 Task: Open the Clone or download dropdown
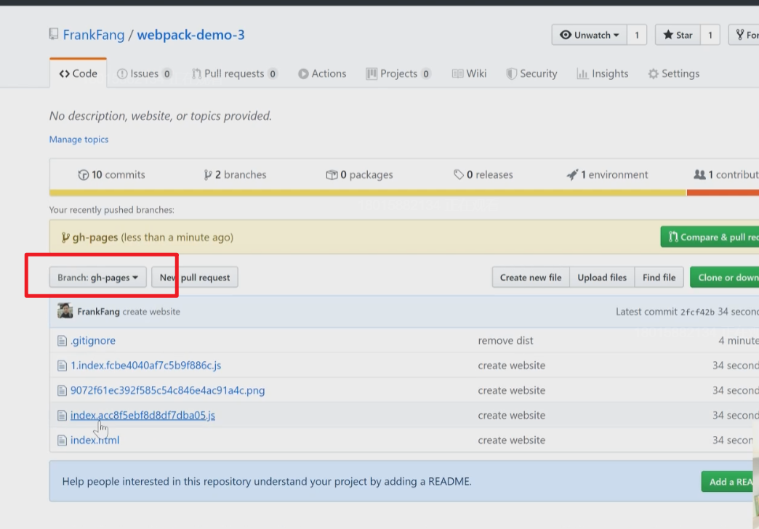point(724,278)
